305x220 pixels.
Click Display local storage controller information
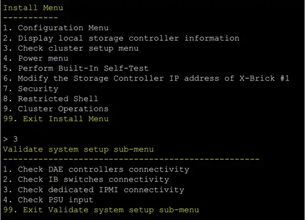[x=121, y=38]
